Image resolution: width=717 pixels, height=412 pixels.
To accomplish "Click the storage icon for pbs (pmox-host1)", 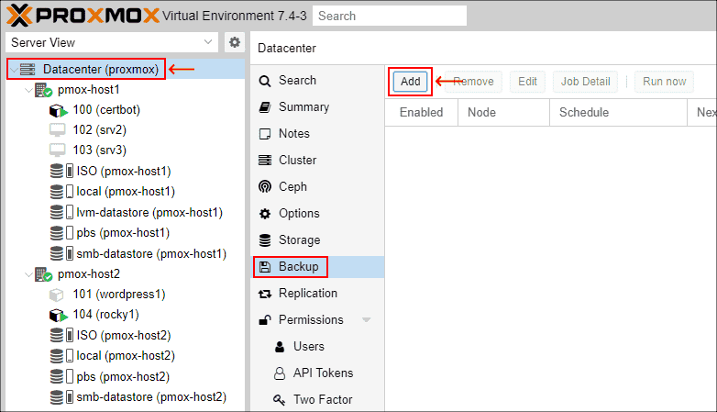I will click(61, 232).
